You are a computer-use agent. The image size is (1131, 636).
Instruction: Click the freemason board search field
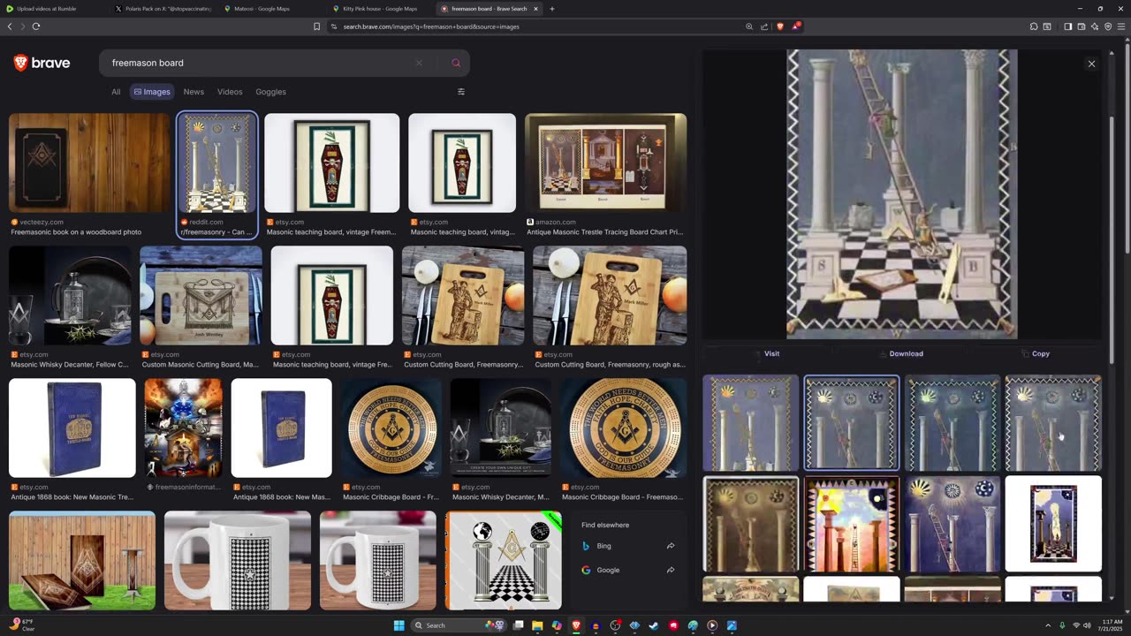coord(256,63)
